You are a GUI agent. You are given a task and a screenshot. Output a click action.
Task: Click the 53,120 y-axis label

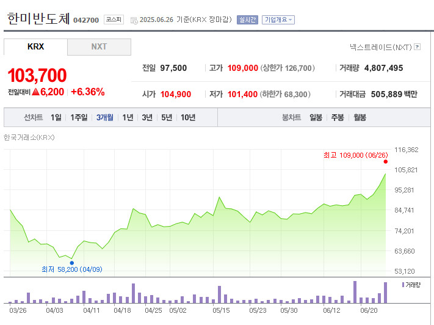[405, 271]
